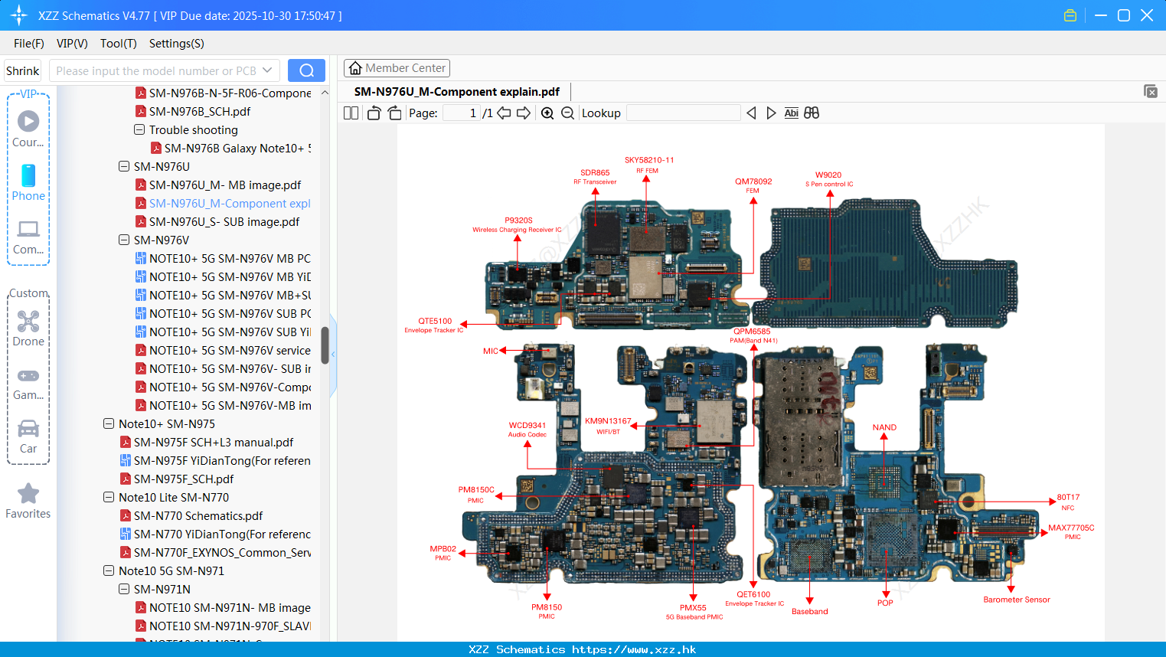Rotate page counterclockwise
Image resolution: width=1166 pixels, height=657 pixels.
coord(374,113)
